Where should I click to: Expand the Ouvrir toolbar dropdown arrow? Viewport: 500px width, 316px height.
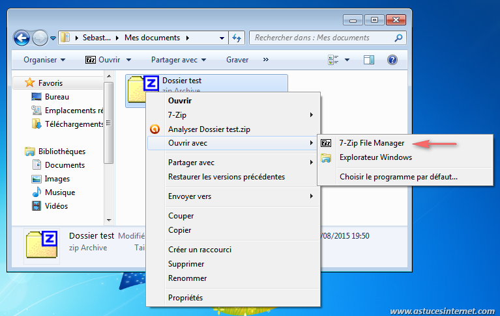[129, 60]
